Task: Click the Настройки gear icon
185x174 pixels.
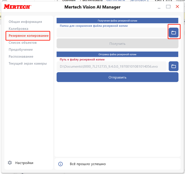Action: [10, 163]
